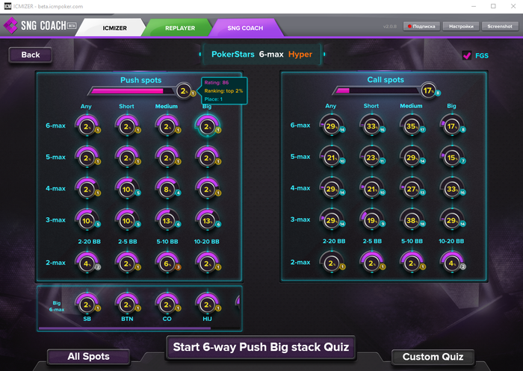Image resolution: width=523 pixels, height=371 pixels.
Task: Select Push 3-max Medium stack gauge
Action: pyautogui.click(x=167, y=220)
